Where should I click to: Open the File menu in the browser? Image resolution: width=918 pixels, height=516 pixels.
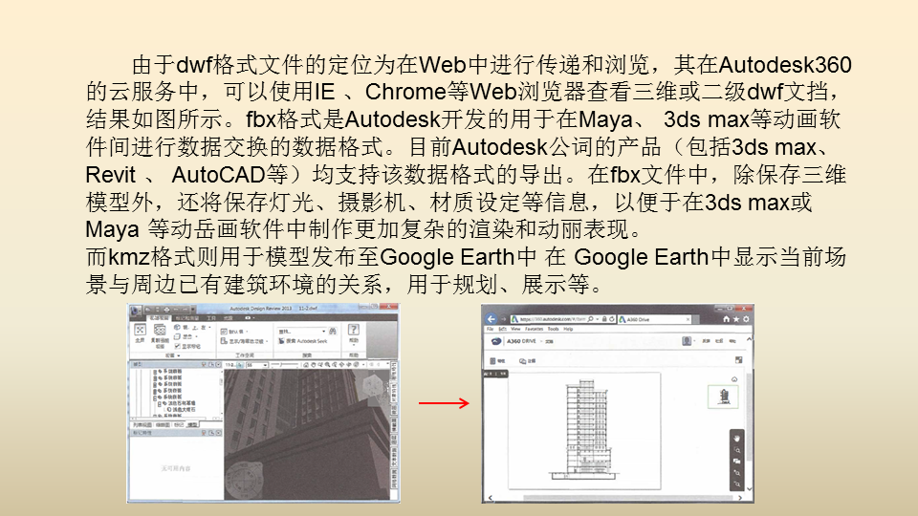pos(490,329)
